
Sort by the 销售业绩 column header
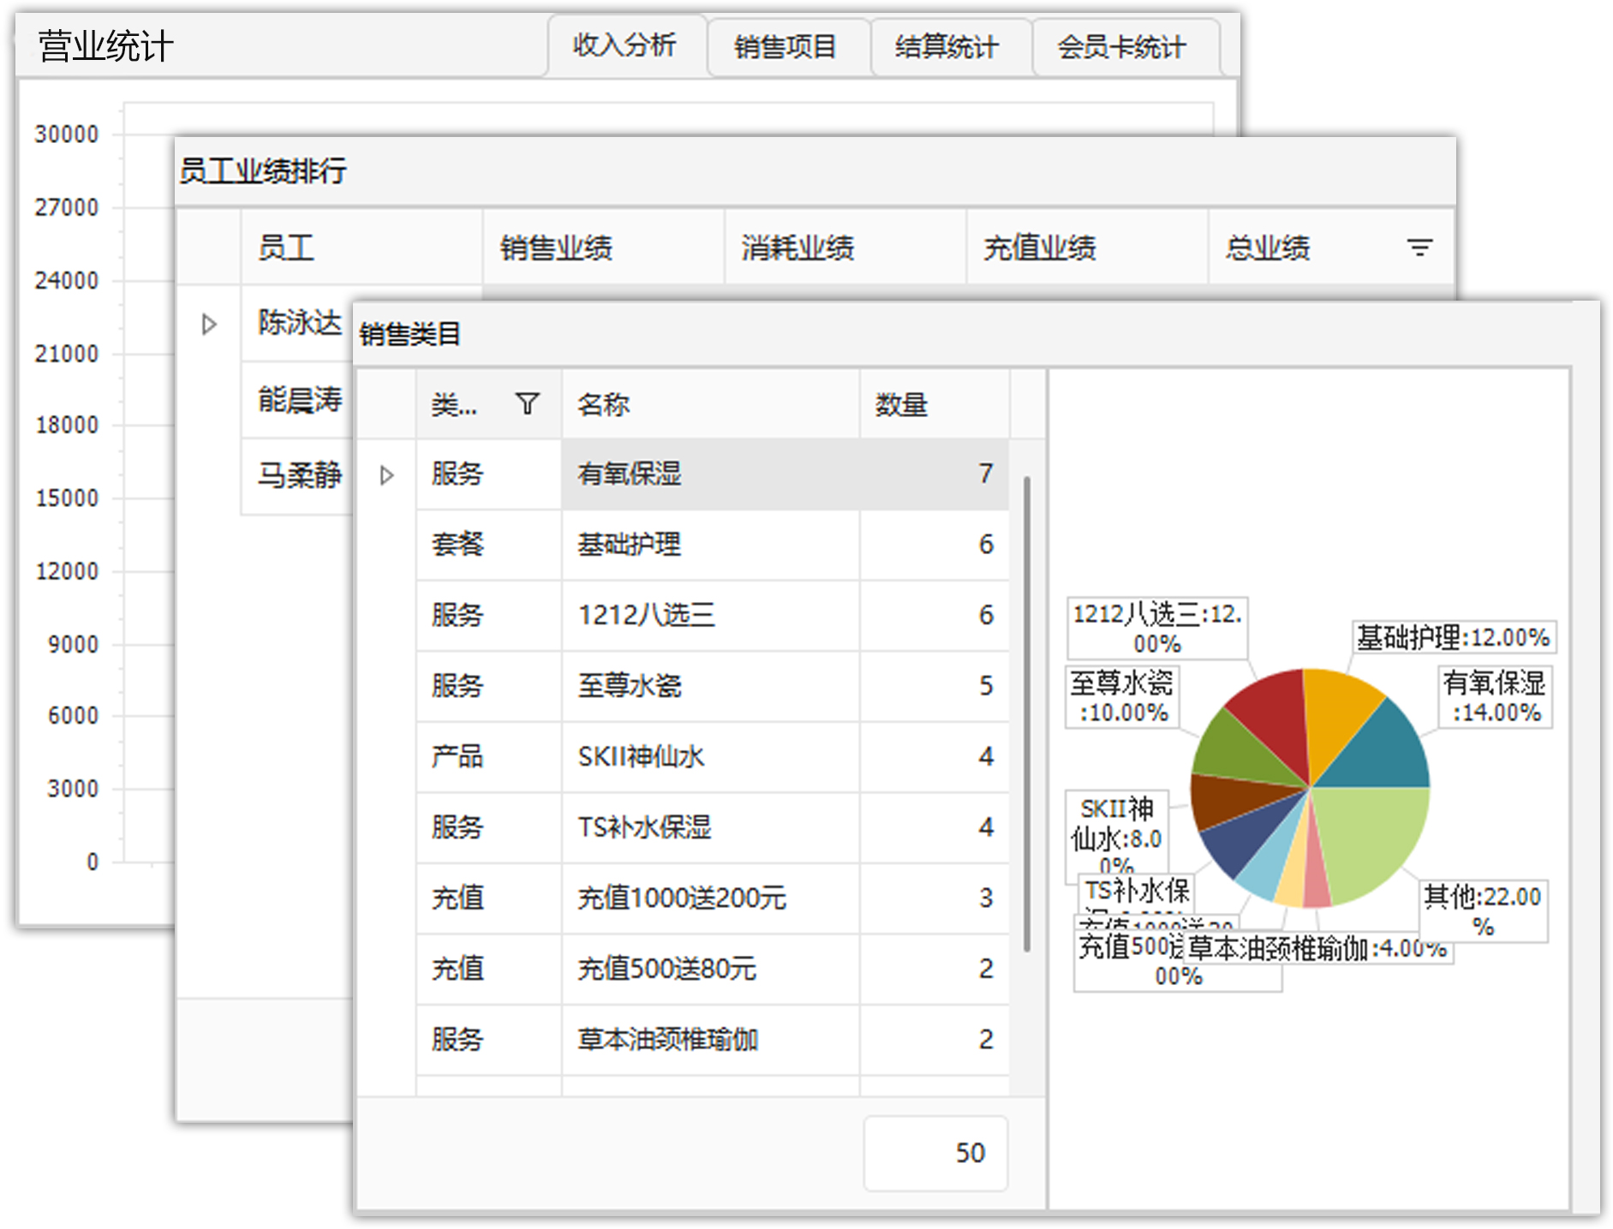pyautogui.click(x=555, y=248)
